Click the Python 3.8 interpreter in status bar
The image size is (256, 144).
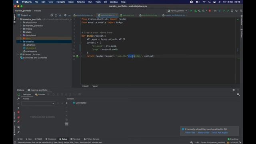click(x=212, y=142)
